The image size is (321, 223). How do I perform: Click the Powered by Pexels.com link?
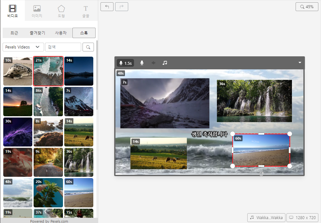(49, 221)
